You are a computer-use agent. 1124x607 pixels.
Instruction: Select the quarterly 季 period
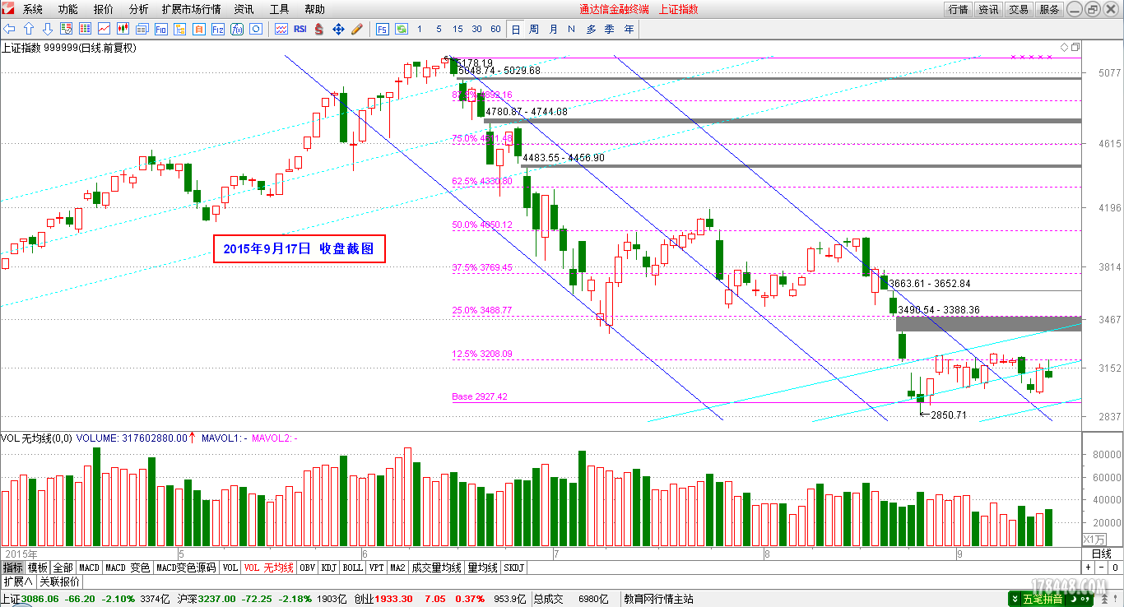[x=610, y=29]
